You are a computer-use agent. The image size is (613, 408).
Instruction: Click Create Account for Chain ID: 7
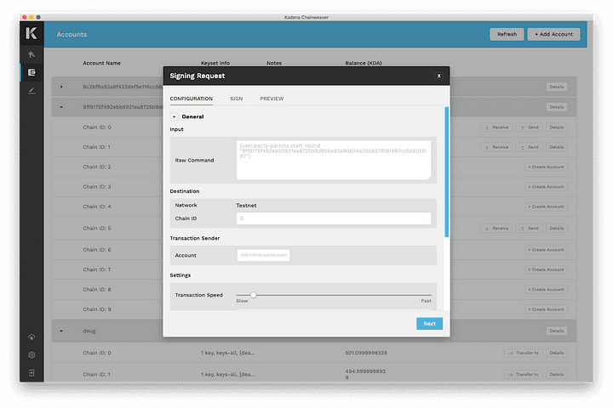coord(546,269)
